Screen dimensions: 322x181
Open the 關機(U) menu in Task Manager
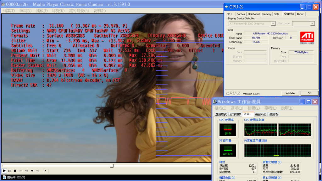(270, 108)
